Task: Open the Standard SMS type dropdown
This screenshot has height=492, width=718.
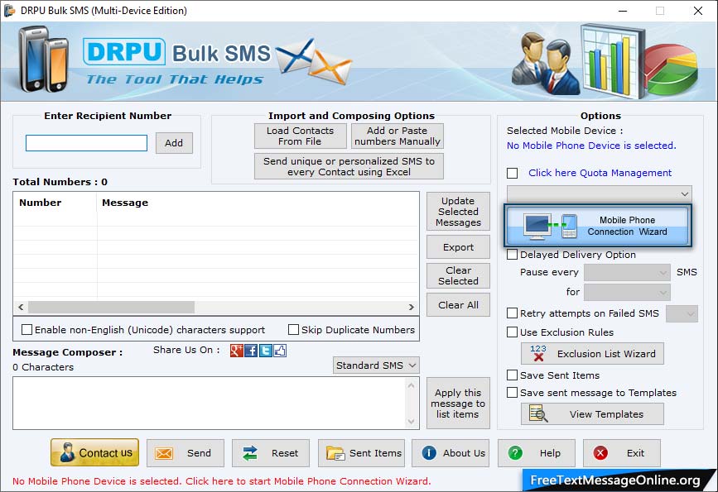Action: coord(376,365)
